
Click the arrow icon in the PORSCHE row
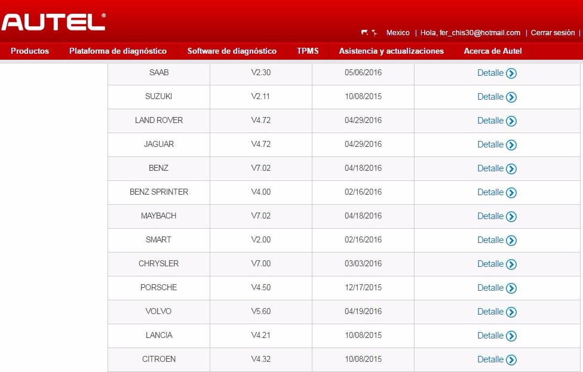(511, 288)
